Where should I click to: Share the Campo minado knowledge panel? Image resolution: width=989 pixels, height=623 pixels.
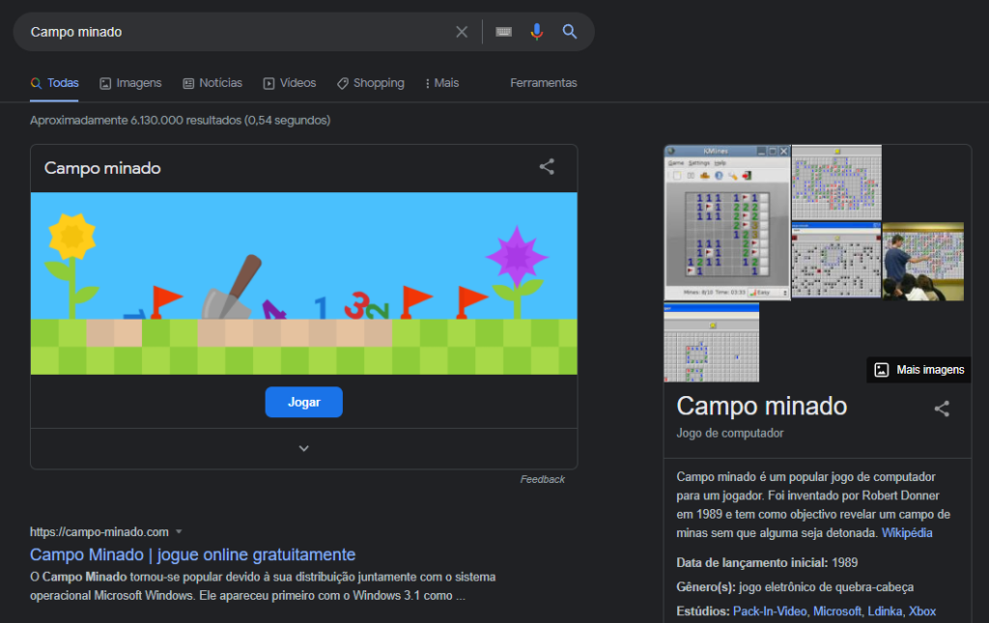pyautogui.click(x=942, y=409)
